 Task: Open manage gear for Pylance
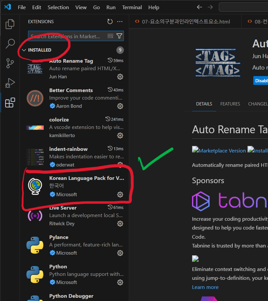[120, 253]
